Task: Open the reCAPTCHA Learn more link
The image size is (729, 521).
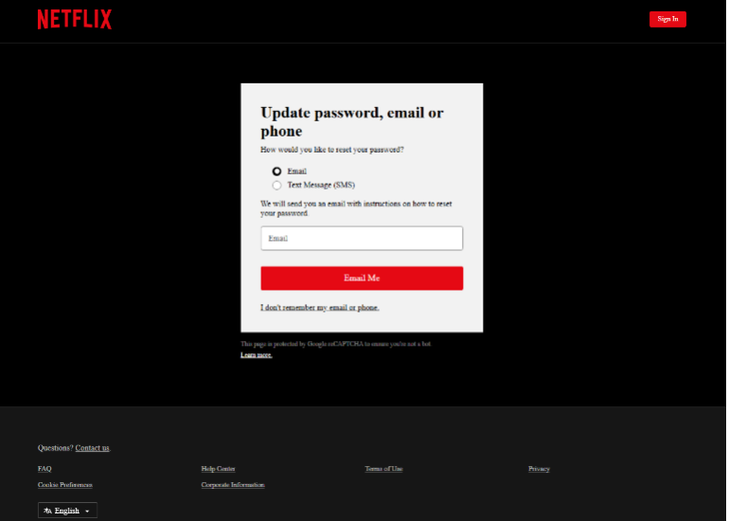Action: coord(257,355)
